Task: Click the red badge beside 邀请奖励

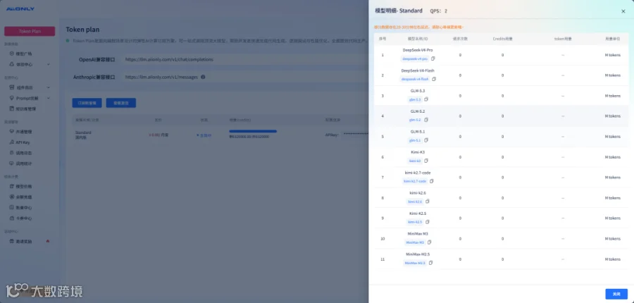Action: (x=48, y=241)
